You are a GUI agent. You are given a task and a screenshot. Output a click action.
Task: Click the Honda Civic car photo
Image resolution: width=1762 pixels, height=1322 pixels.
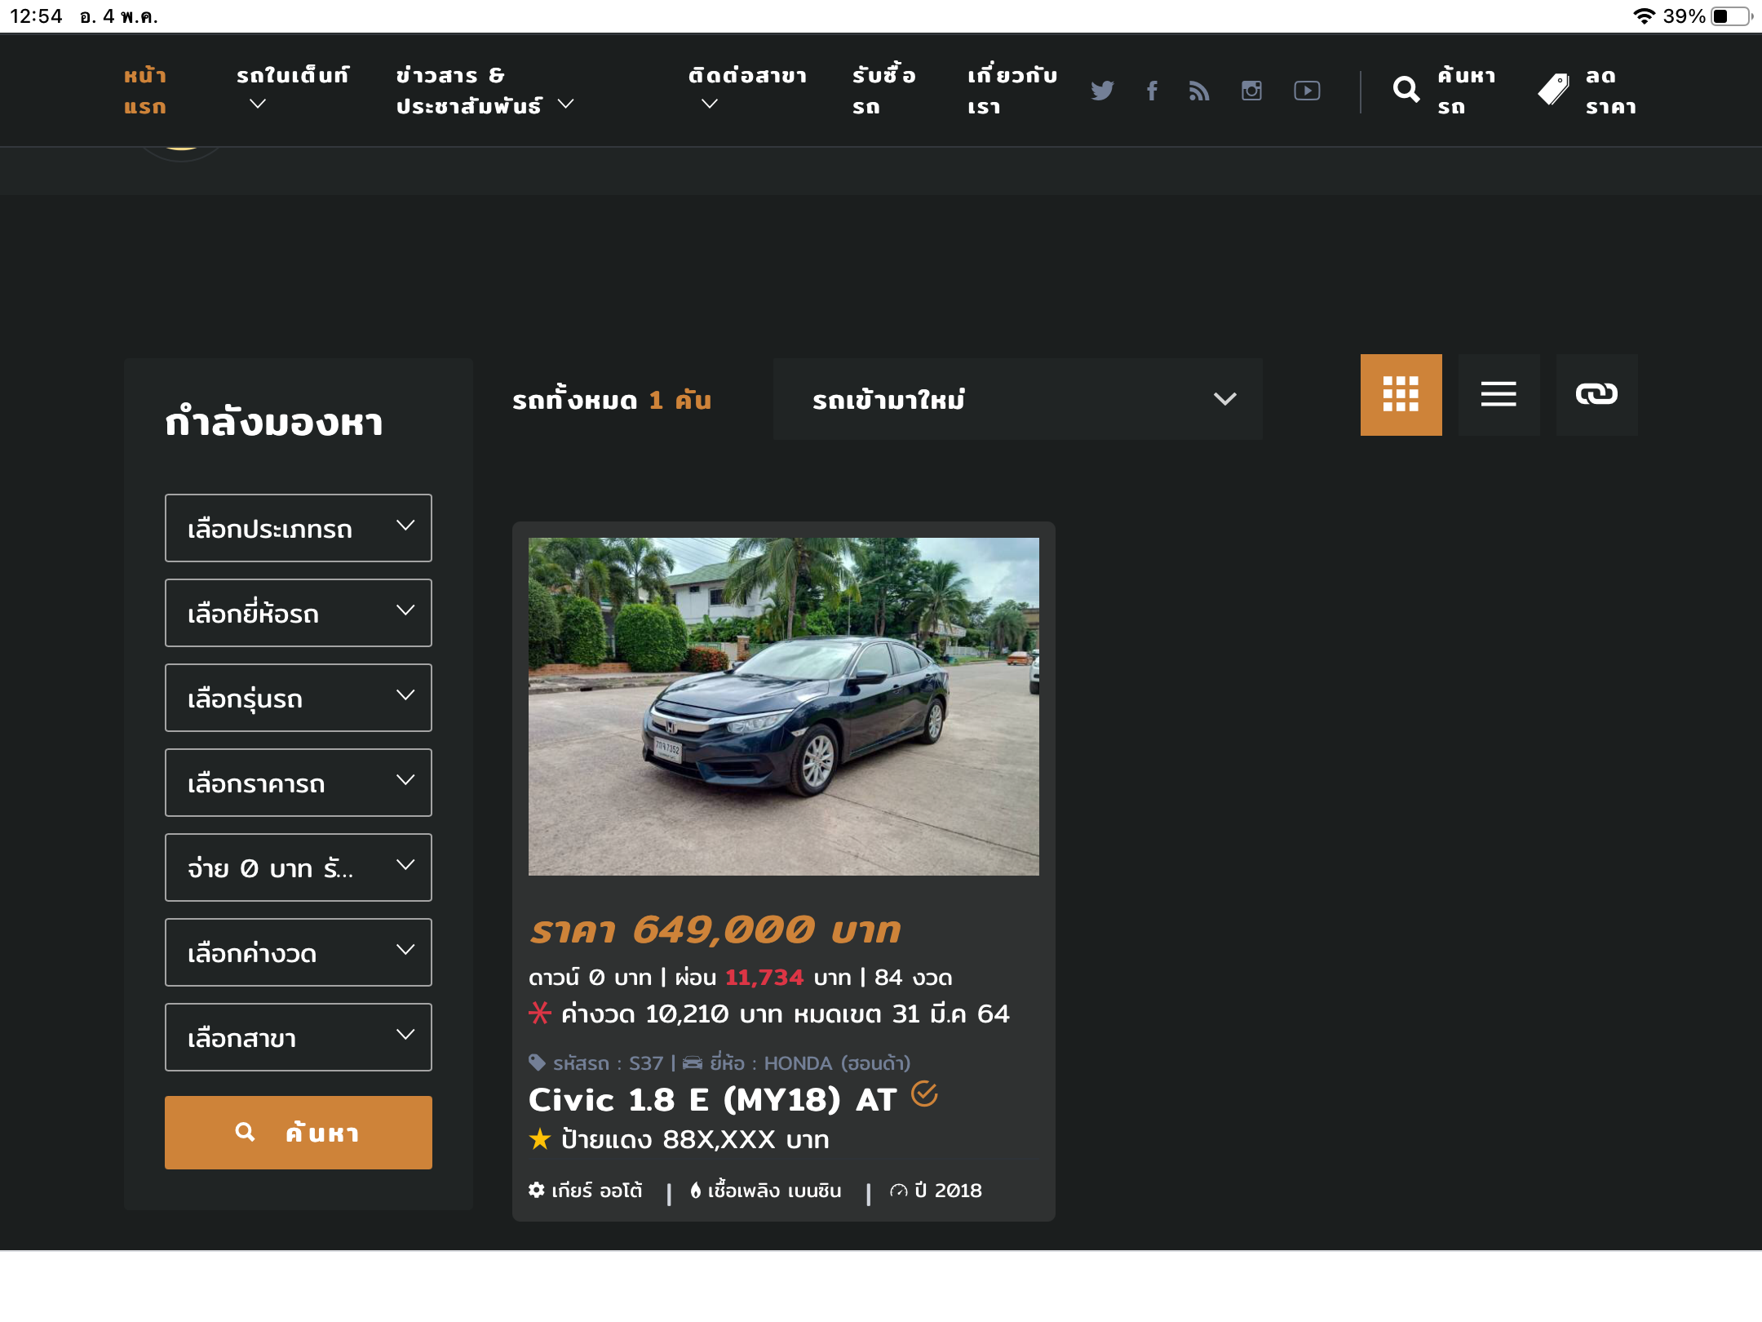783,706
